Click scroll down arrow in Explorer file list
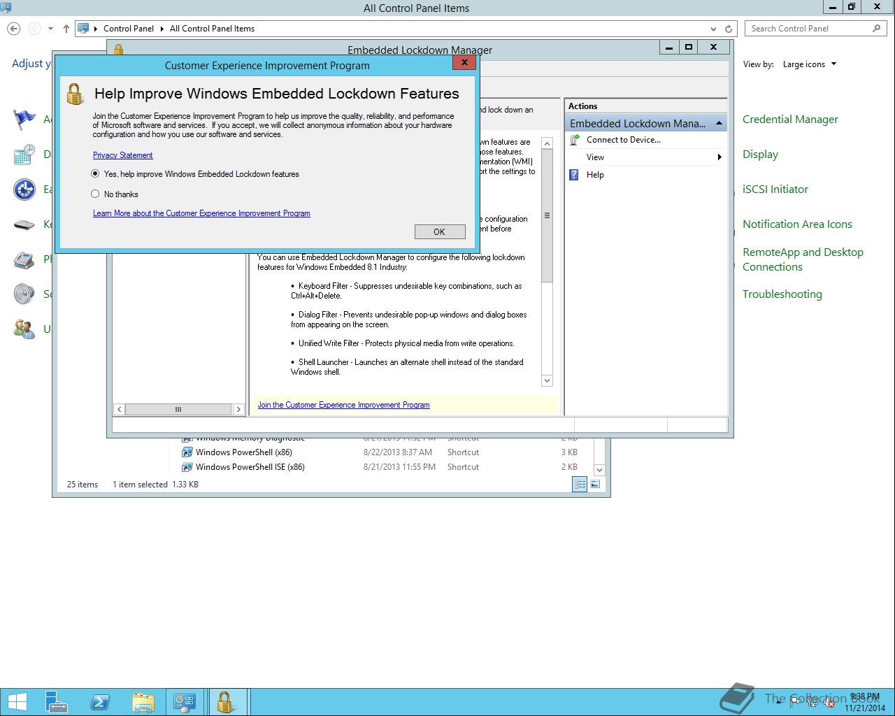Viewport: 895px width, 716px height. (x=599, y=470)
